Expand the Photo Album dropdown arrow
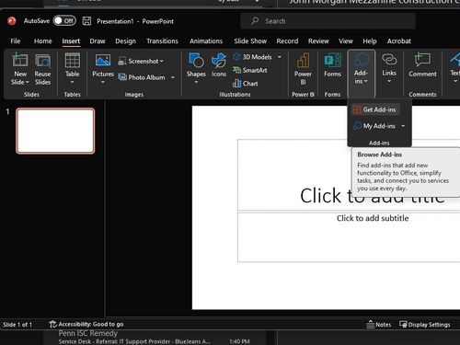The width and height of the screenshot is (460, 345). pyautogui.click(x=173, y=77)
